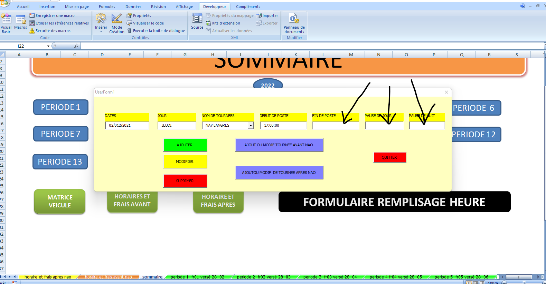The width and height of the screenshot is (546, 284).
Task: Expand the NOM DE TOURNEES combo box
Action: tap(251, 126)
